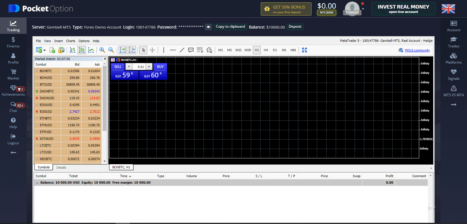Open the language flag selector
The height and width of the screenshot is (224, 467).
point(448,9)
